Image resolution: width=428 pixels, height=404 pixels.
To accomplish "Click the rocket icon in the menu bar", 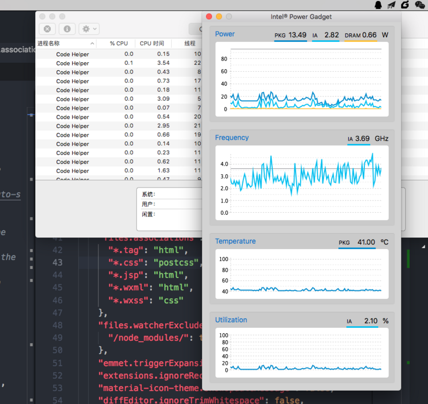I will coord(392,5).
